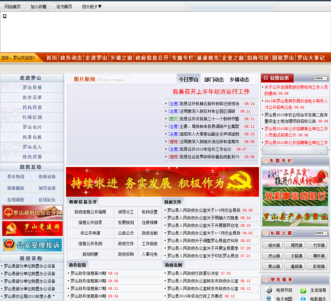Image resolution: width=331 pixels, height=301 pixels.
Task: Expand the 四大班子 dropdown menu
Action: pyautogui.click(x=92, y=7)
